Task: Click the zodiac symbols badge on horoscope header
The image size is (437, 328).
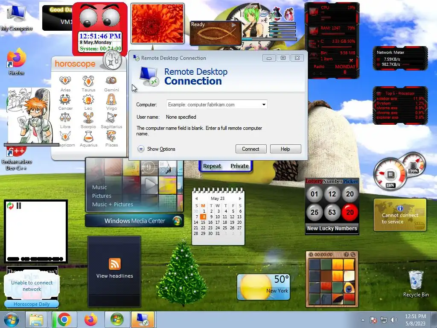Action: point(113,60)
